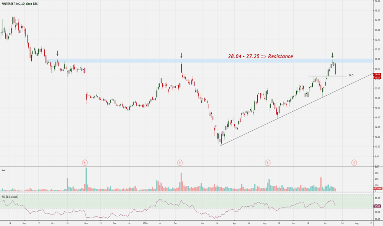This screenshot has width=383, height=226.
Task: Select the Vol indicator label
Action: (4, 170)
